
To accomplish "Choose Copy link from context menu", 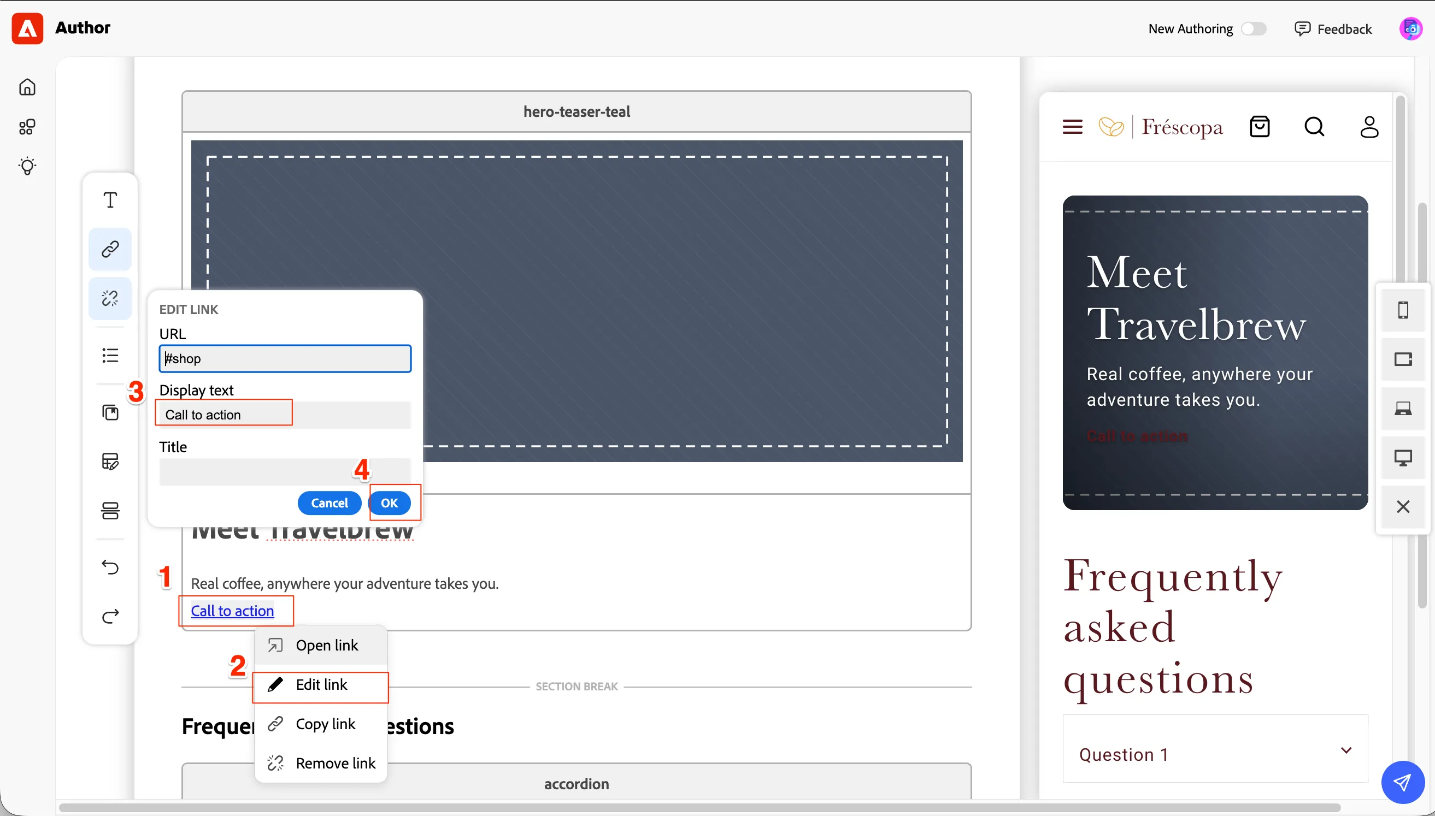I will [x=321, y=724].
